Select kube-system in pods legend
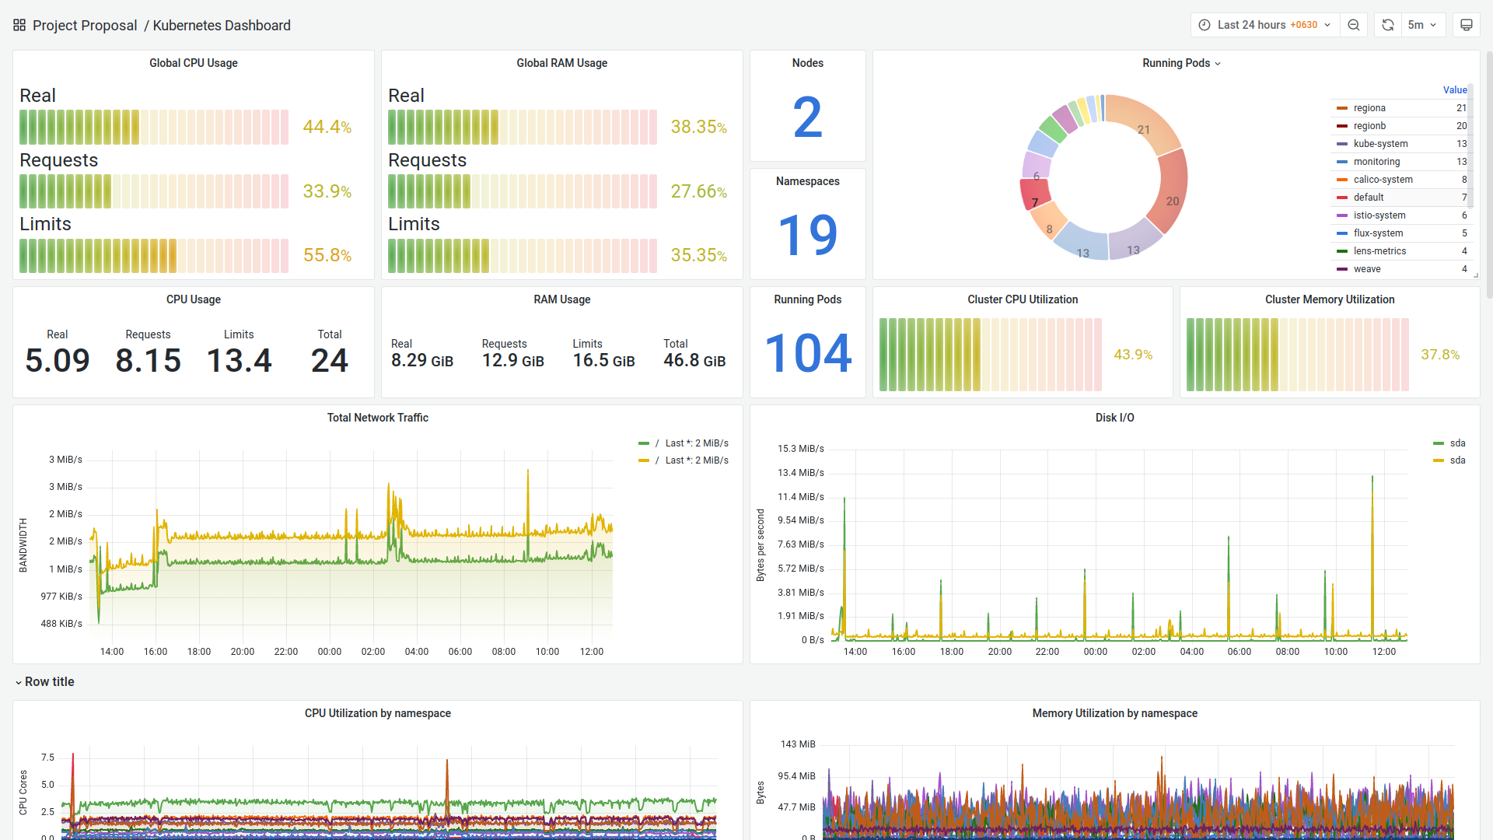This screenshot has height=840, width=1493. (1380, 144)
